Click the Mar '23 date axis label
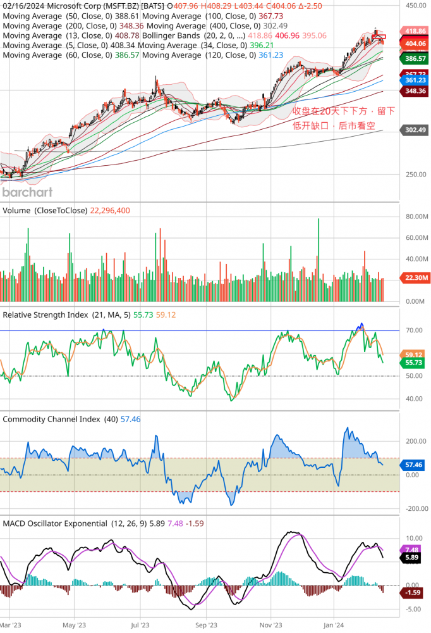Viewport: 431px width, 633px height. coord(10,625)
